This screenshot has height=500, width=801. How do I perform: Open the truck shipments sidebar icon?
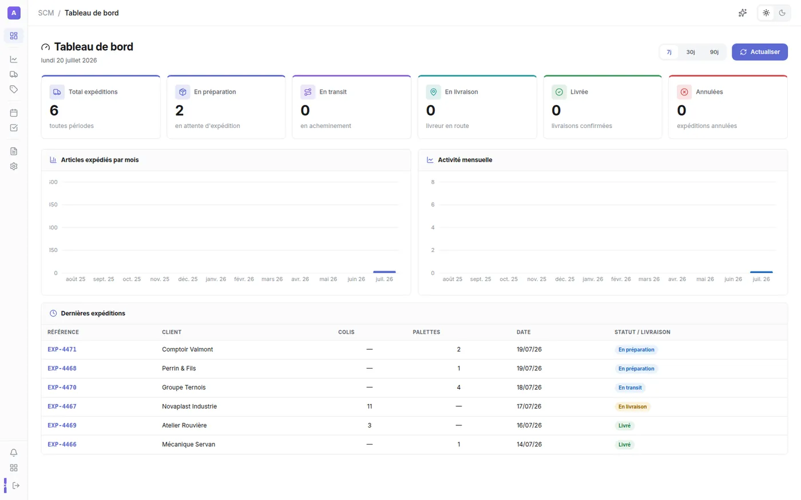[14, 74]
